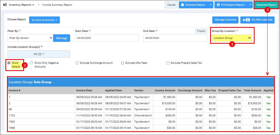Select invoice number 88 cell
Image resolution: width=280 pixels, height=135 pixels.
41,109
